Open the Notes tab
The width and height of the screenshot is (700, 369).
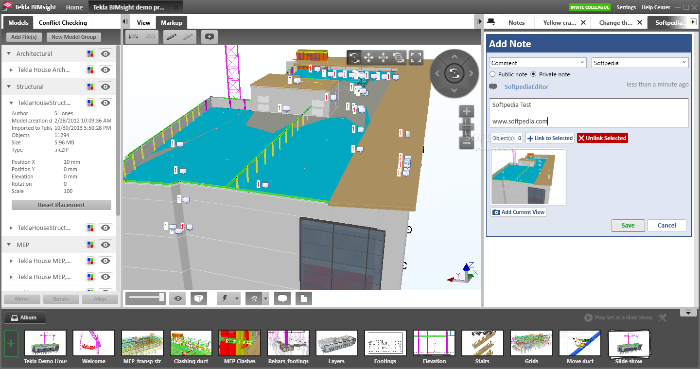[516, 22]
